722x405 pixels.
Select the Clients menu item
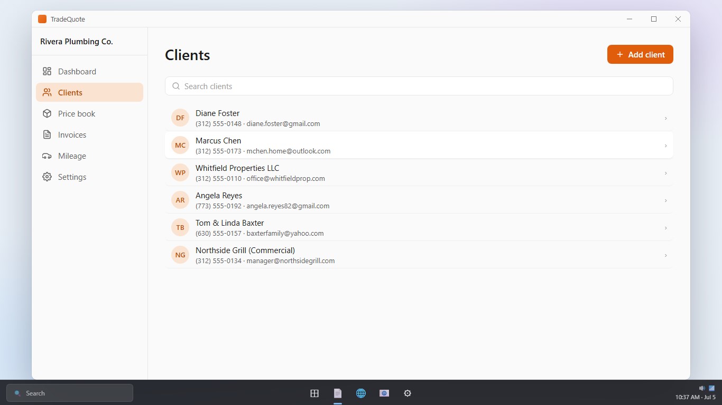pos(89,92)
